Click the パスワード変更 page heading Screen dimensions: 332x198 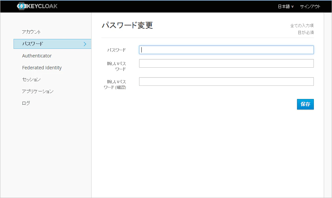[127, 25]
